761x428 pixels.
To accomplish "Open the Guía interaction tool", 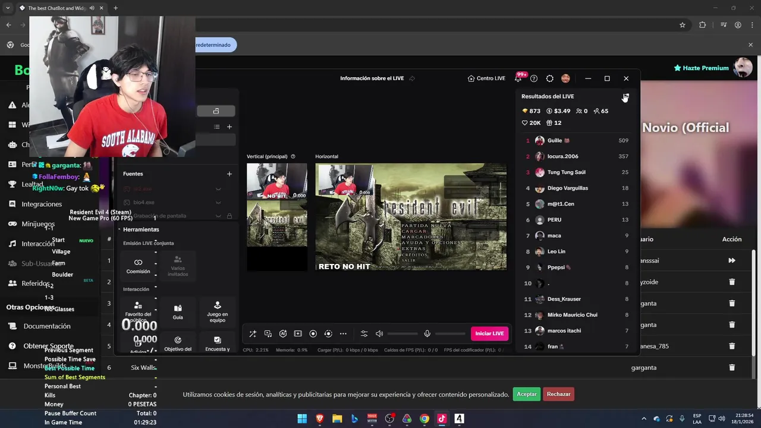I will pos(178,312).
